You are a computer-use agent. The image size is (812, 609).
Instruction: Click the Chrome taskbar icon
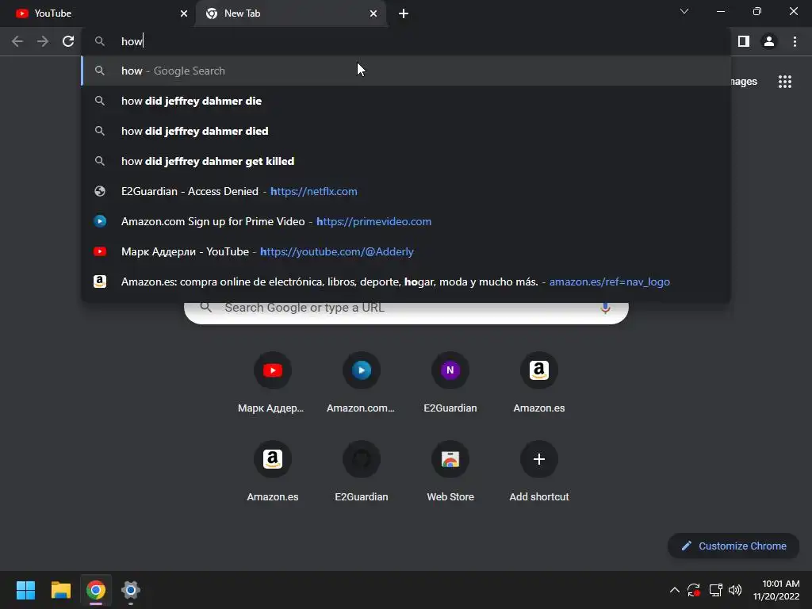tap(96, 590)
